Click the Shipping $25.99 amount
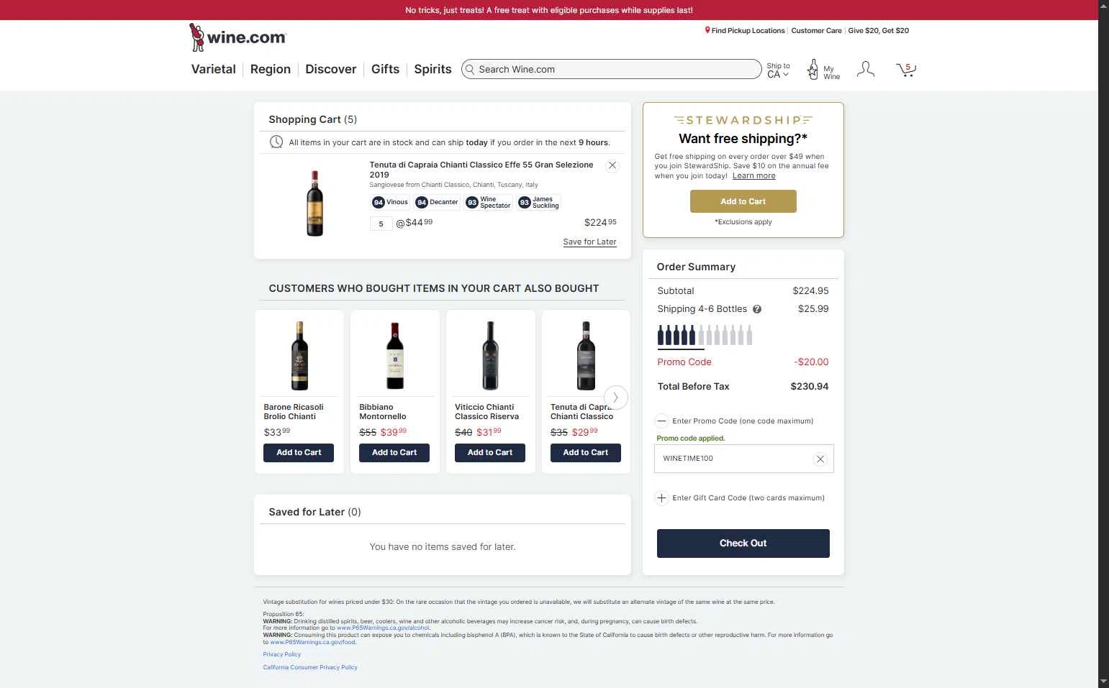Viewport: 1109px width, 688px height. coord(813,308)
